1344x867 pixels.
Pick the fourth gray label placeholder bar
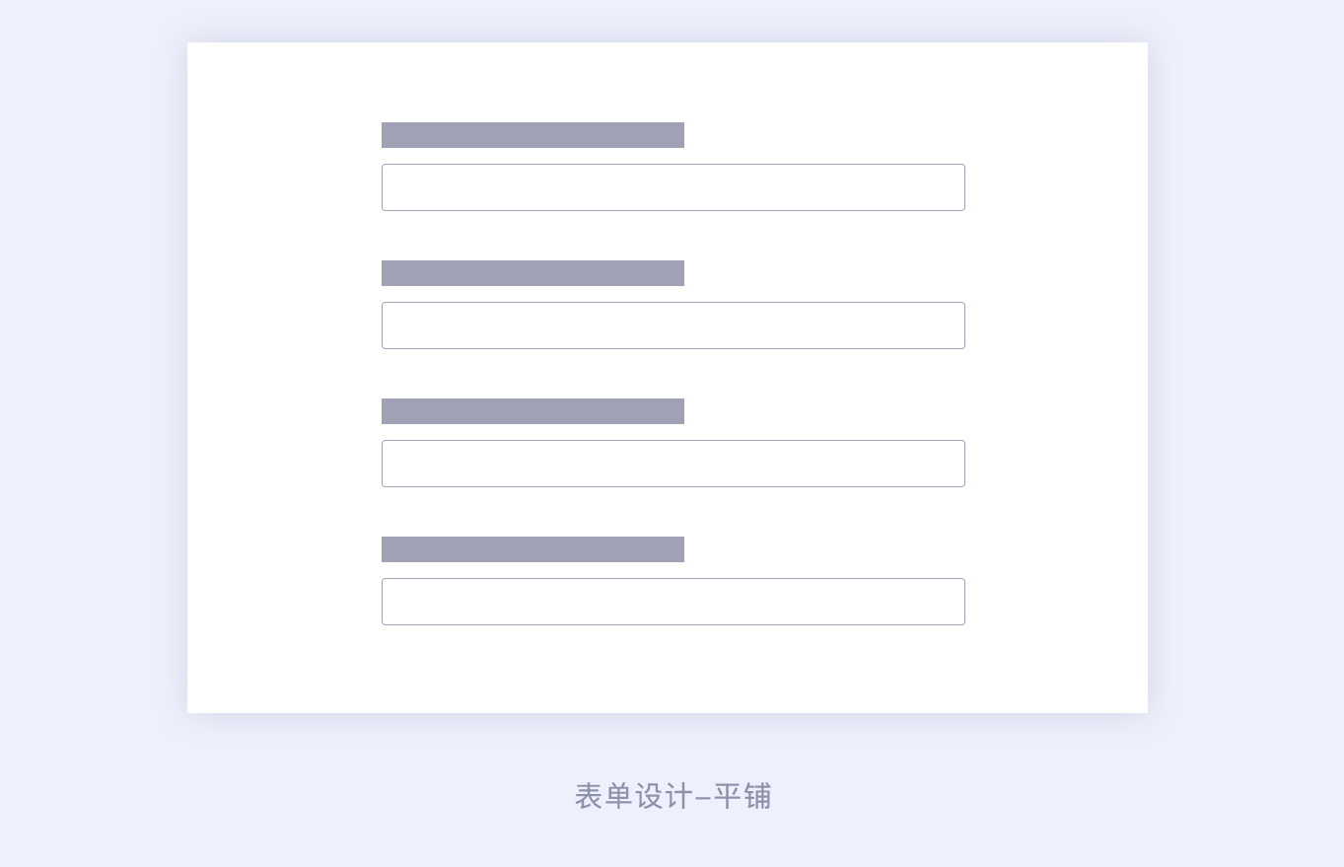[532, 549]
